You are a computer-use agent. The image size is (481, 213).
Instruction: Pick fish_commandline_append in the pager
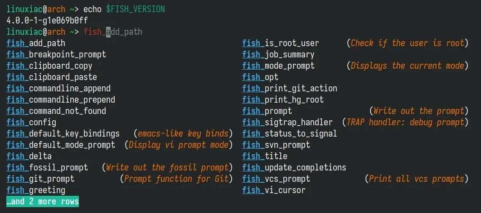(x=58, y=89)
